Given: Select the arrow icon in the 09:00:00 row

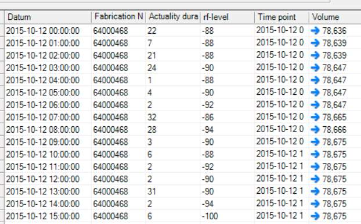Looking at the screenshot, I should pos(315,142).
